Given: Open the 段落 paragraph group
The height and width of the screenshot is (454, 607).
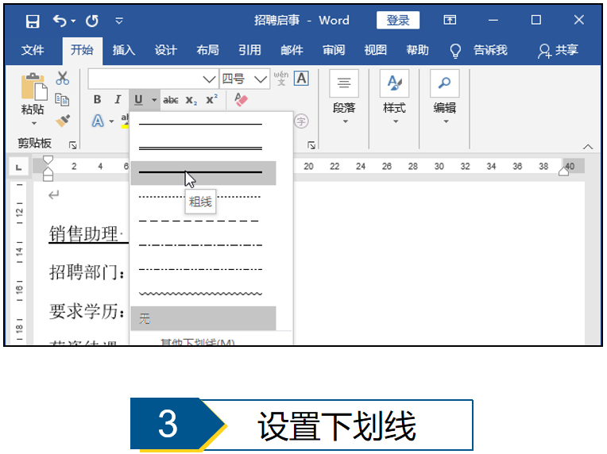Looking at the screenshot, I should click(x=344, y=97).
